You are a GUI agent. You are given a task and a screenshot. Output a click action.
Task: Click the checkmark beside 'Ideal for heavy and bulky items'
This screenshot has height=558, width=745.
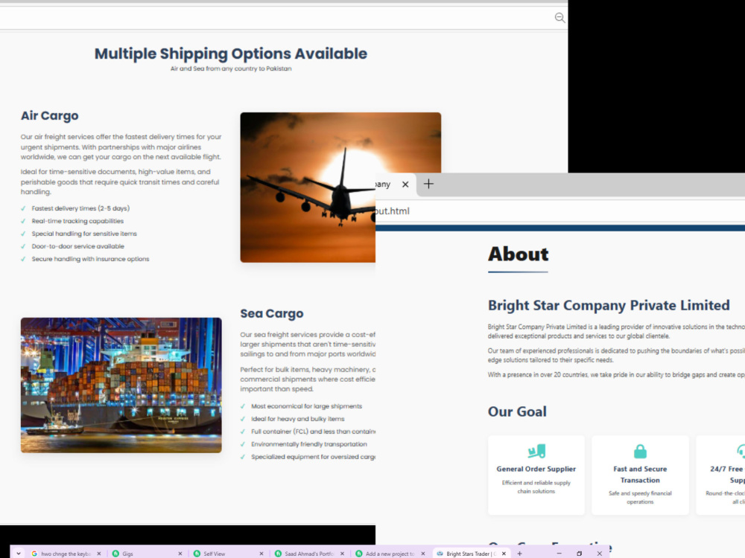tap(243, 419)
